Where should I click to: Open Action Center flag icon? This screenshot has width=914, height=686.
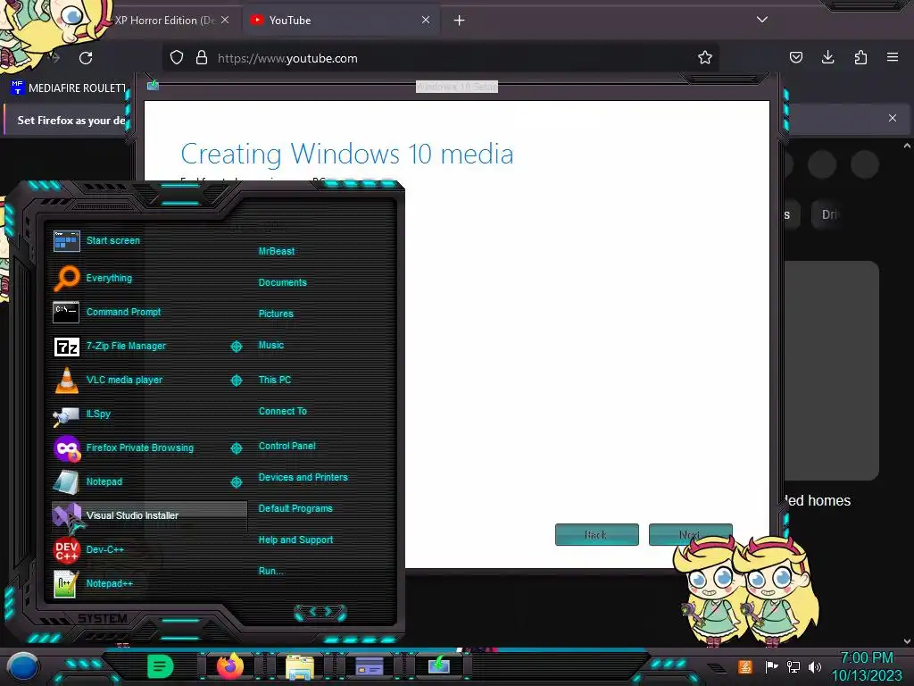click(771, 666)
